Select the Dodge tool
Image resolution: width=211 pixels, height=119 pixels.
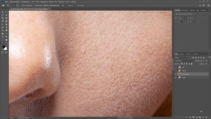point(3,34)
